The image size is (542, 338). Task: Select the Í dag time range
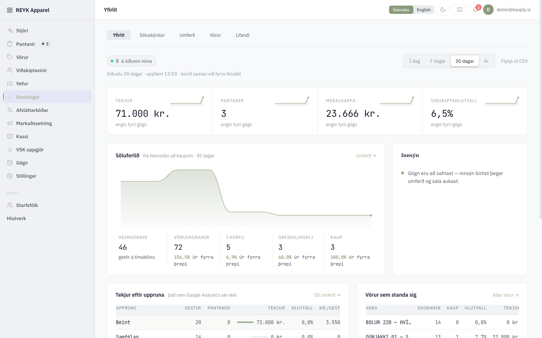(x=415, y=61)
